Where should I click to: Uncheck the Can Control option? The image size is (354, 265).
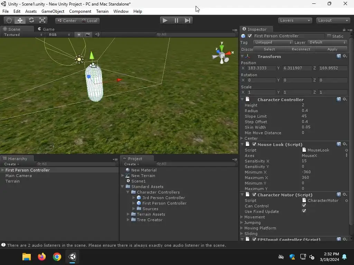pos(304,206)
